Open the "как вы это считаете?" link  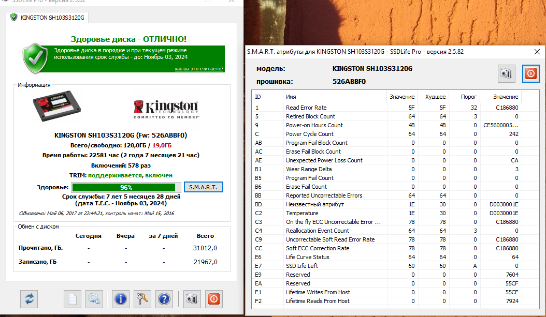click(x=199, y=69)
